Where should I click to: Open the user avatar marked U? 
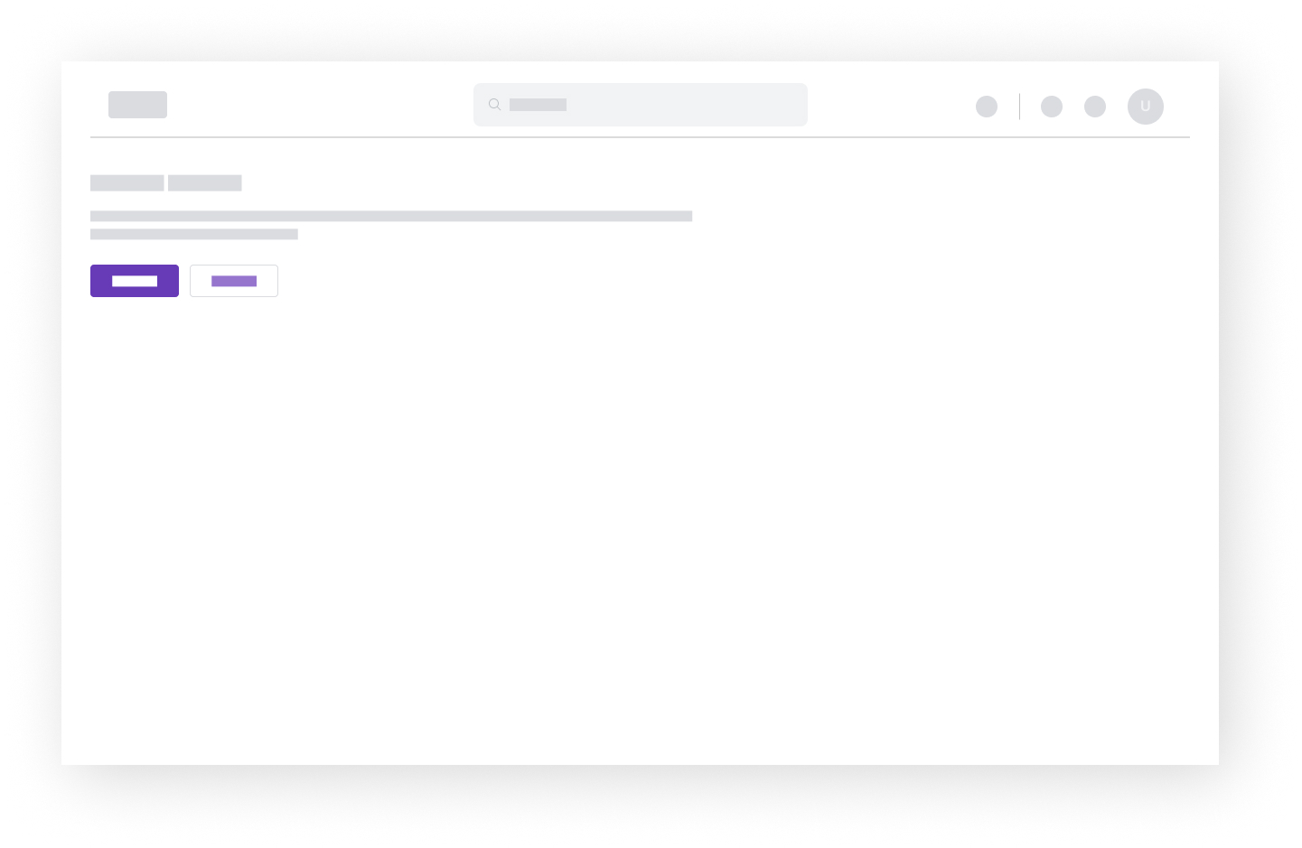(1145, 107)
